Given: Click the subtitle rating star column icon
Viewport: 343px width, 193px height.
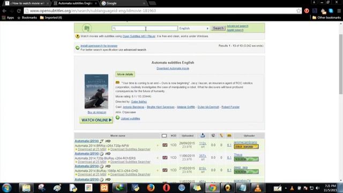Looking at the screenshot, I should pos(213,136).
